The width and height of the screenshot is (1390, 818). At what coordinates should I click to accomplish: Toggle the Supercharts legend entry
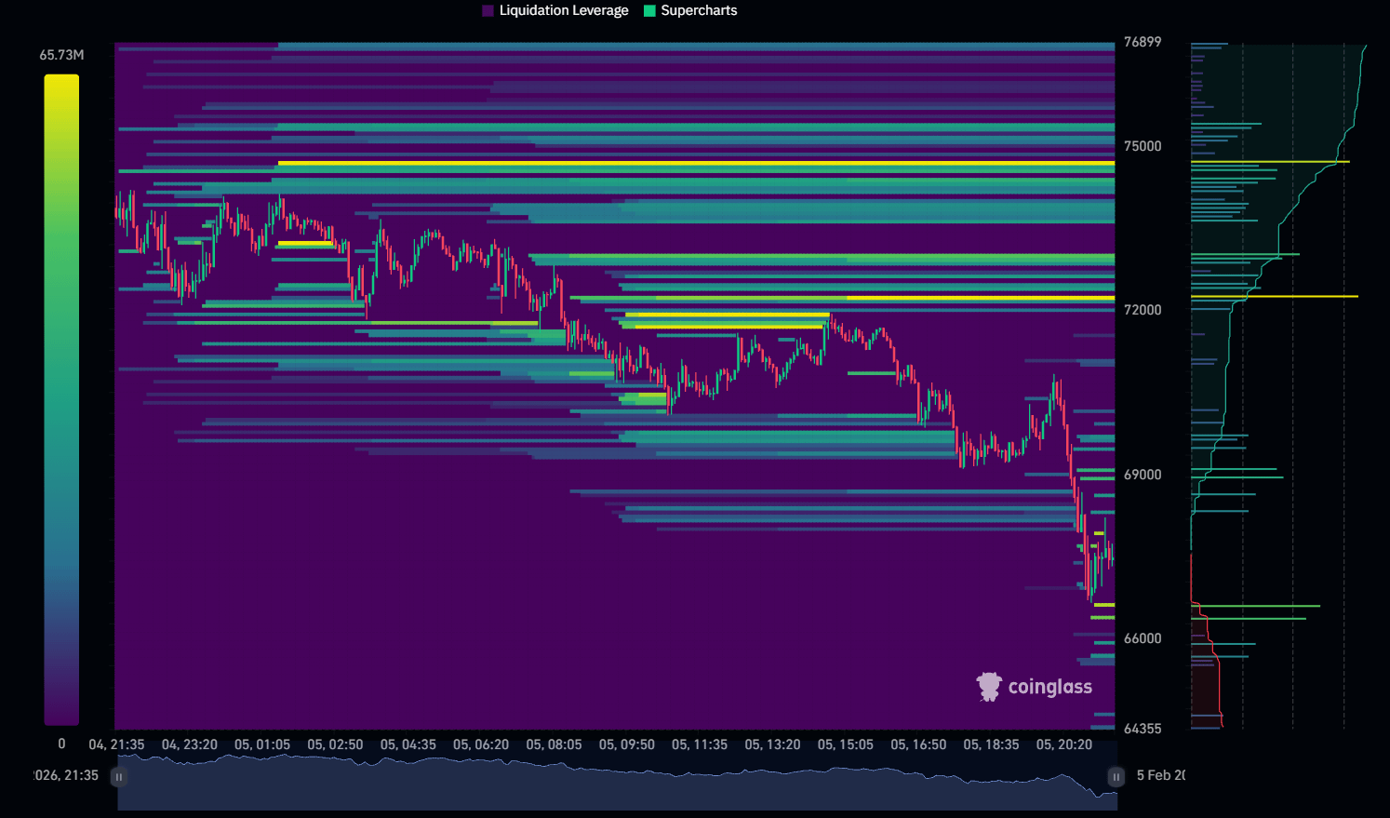[x=690, y=10]
